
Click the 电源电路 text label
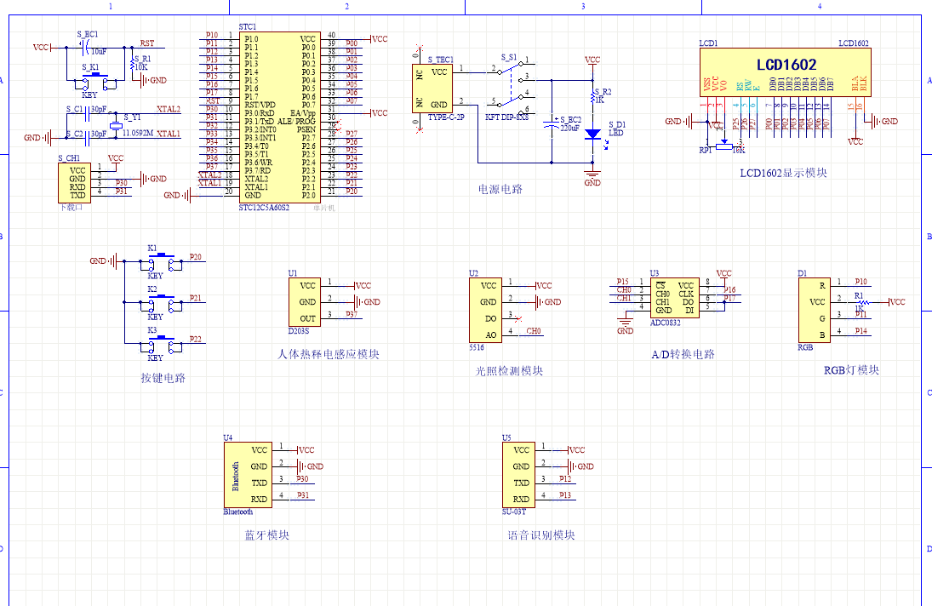(500, 189)
